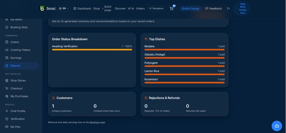Select Reports in the sidebar
Viewport: 286px width, 133px height.
(21, 66)
